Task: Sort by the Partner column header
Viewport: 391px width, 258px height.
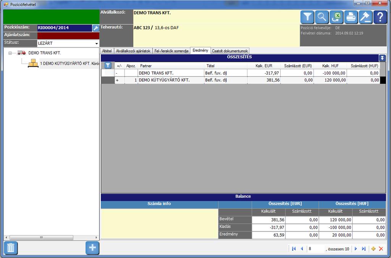Action: click(x=171, y=66)
